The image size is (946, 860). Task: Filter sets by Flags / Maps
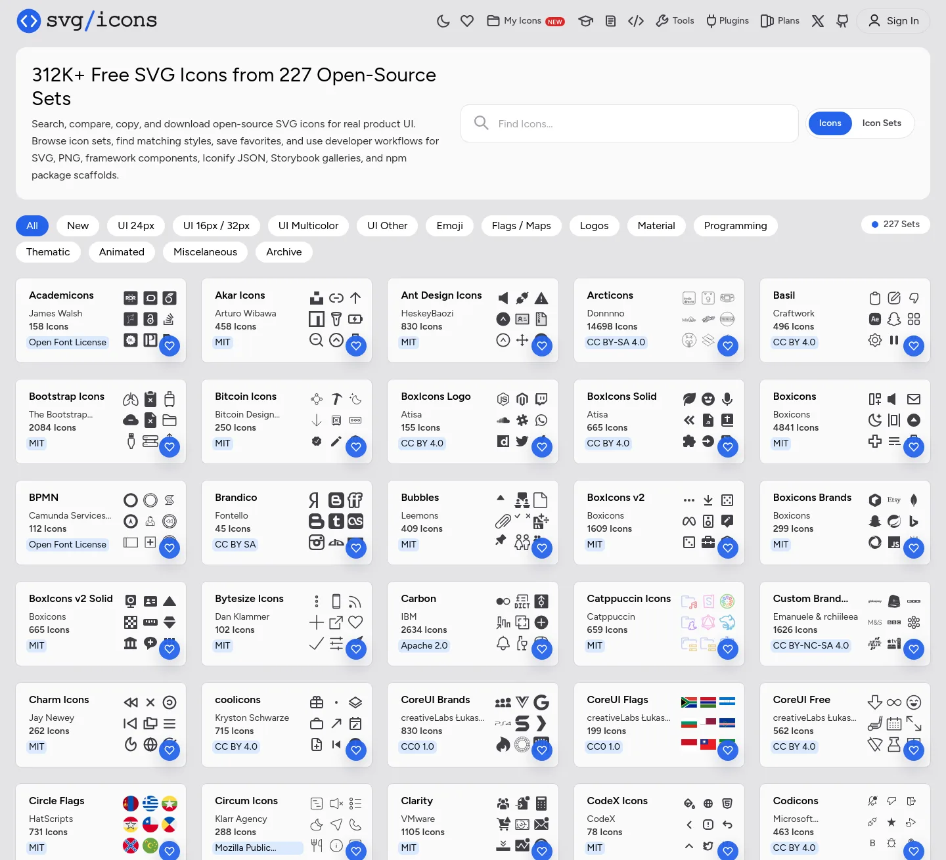(x=521, y=226)
